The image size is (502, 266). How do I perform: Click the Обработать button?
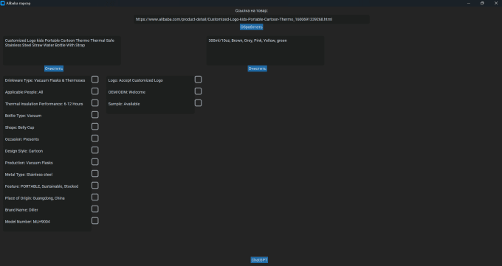pos(251,27)
